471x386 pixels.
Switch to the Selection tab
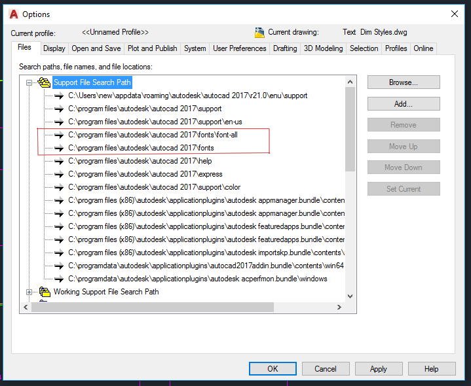click(364, 48)
